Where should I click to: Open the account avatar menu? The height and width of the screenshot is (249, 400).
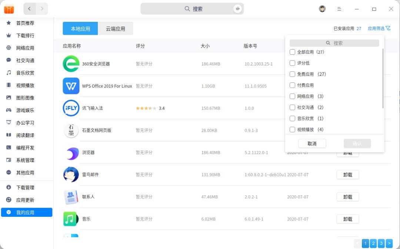click(x=322, y=9)
